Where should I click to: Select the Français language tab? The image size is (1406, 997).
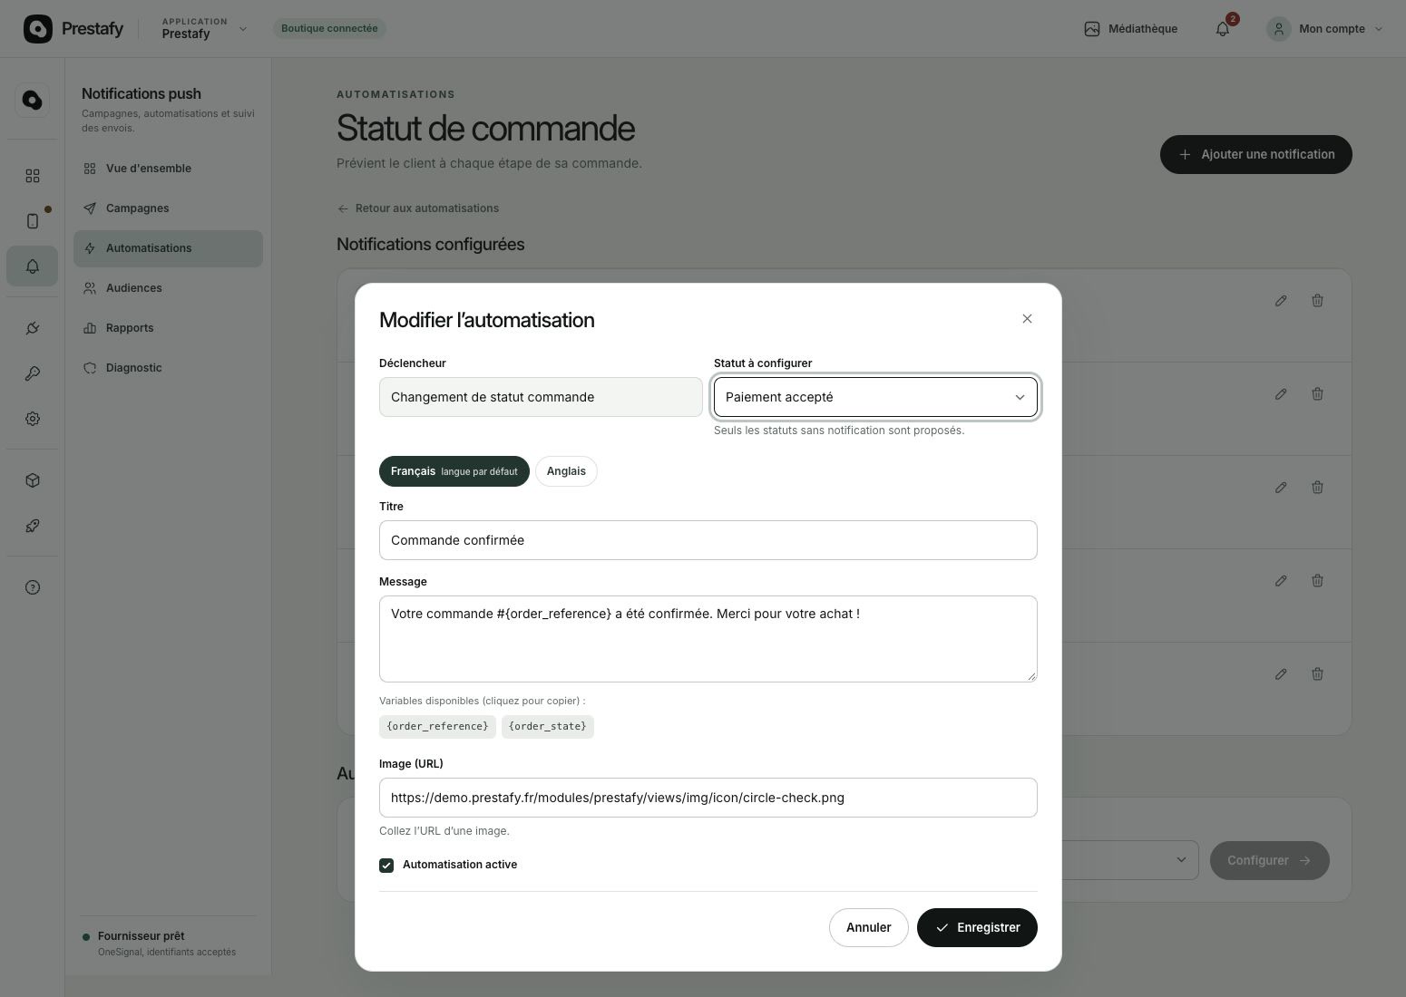[x=454, y=471]
